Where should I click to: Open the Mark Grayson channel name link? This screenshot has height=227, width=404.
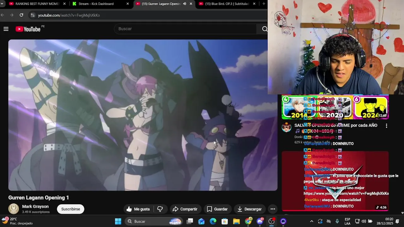[35, 207]
